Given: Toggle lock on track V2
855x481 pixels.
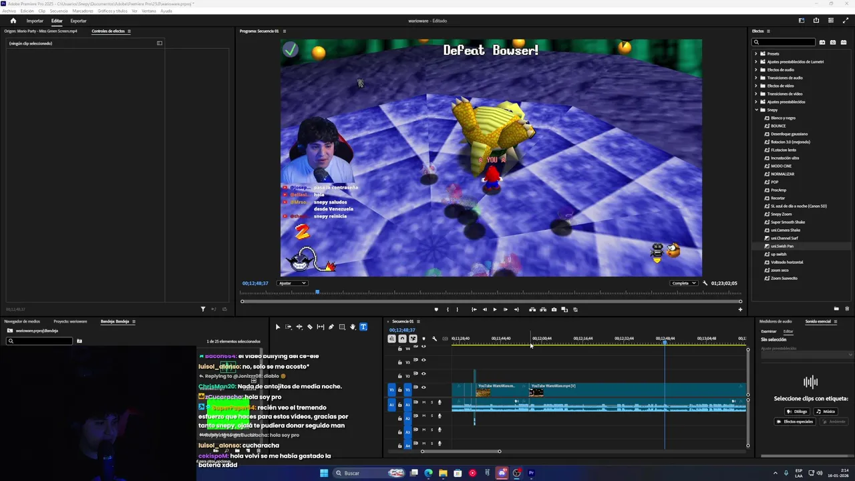Looking at the screenshot, I should tap(399, 376).
